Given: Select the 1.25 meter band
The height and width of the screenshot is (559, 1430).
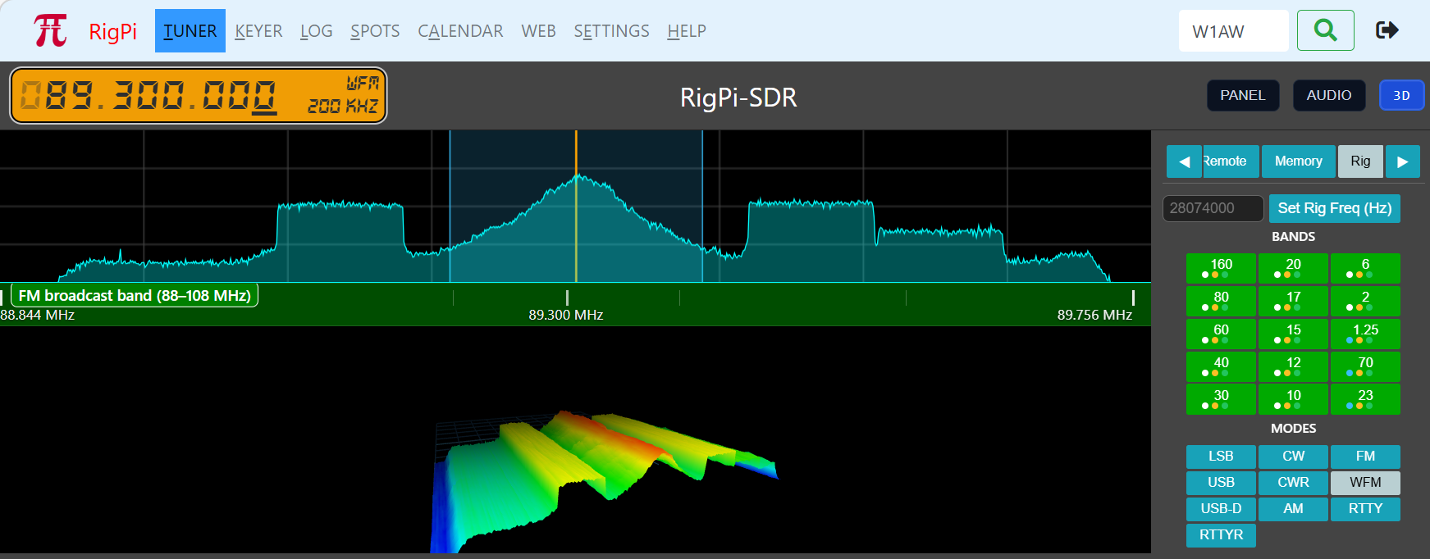Looking at the screenshot, I should tap(1365, 334).
